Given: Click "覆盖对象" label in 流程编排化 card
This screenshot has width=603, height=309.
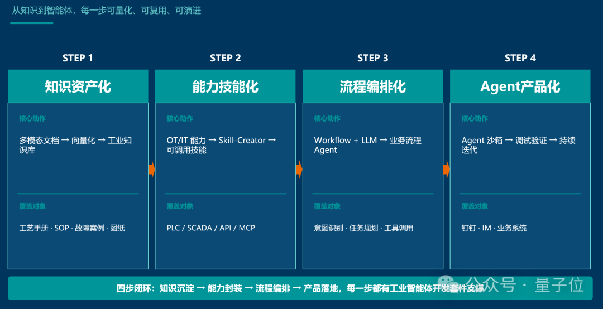Looking at the screenshot, I should tap(327, 206).
